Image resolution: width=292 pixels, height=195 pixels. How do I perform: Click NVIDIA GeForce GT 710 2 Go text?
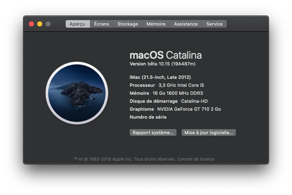point(189,109)
